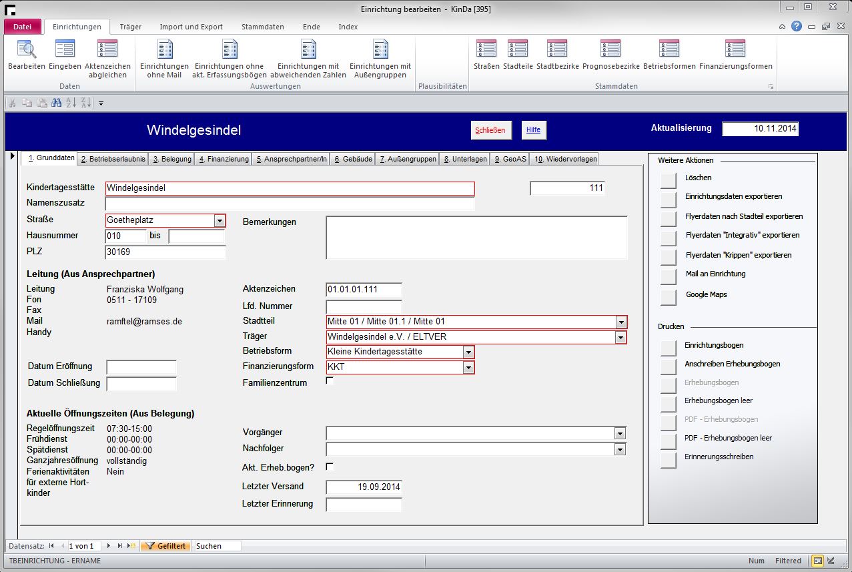Open the 4. Finanzierung form tab
This screenshot has height=572, width=852.
coord(224,159)
